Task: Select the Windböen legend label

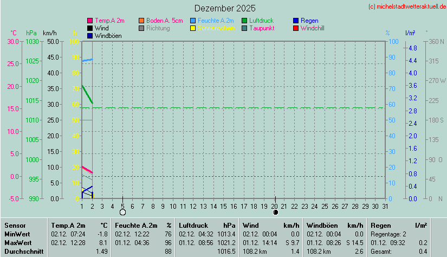Action: coord(108,36)
